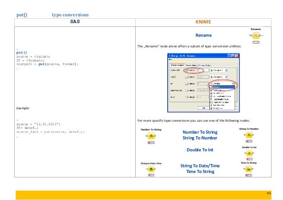Click the "Time To String" blue heading
This screenshot has width=283, height=200.
tap(200, 172)
